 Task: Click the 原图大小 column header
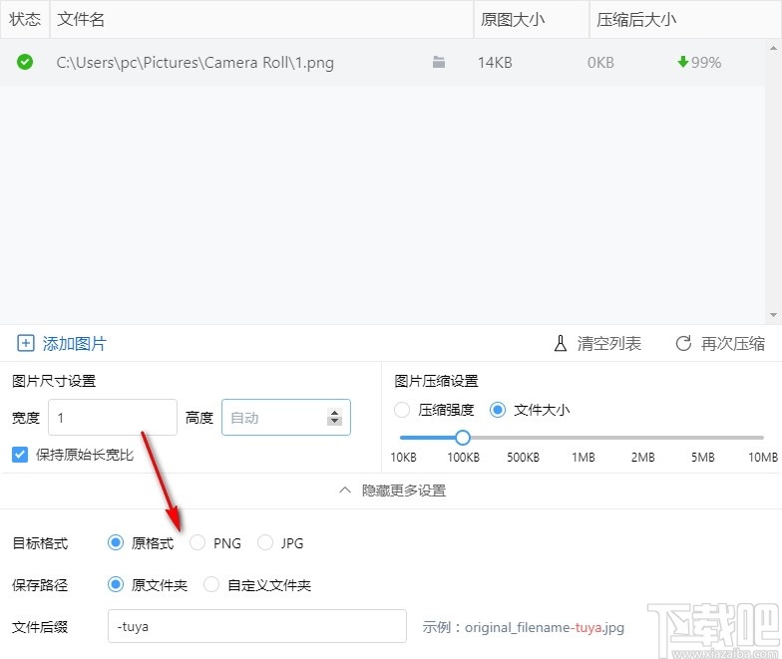(x=532, y=20)
